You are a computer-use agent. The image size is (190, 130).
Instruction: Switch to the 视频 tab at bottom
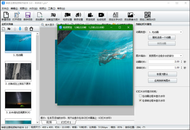[x=49, y=122]
